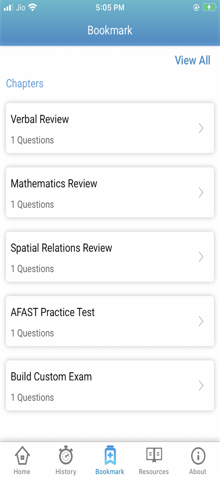The image size is (220, 477).
Task: Open the Resources book icon
Action: [154, 455]
